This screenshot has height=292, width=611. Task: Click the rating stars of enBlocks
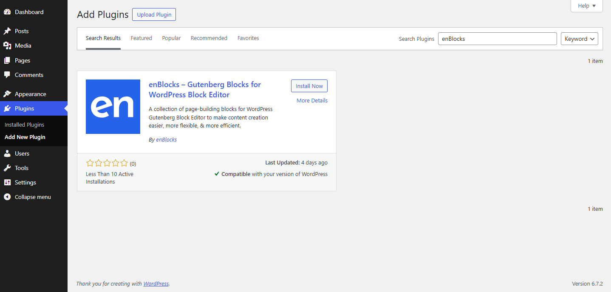pyautogui.click(x=107, y=163)
